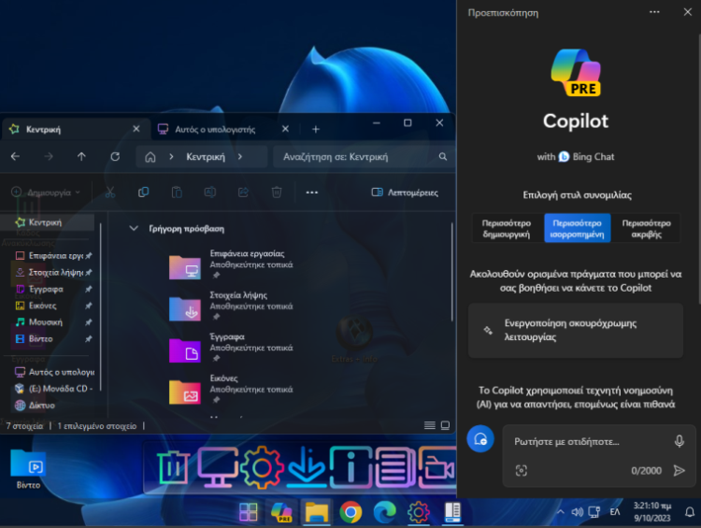Collapse the Γρήγορη πρόσβαση section
This screenshot has height=528, width=701.
click(134, 228)
